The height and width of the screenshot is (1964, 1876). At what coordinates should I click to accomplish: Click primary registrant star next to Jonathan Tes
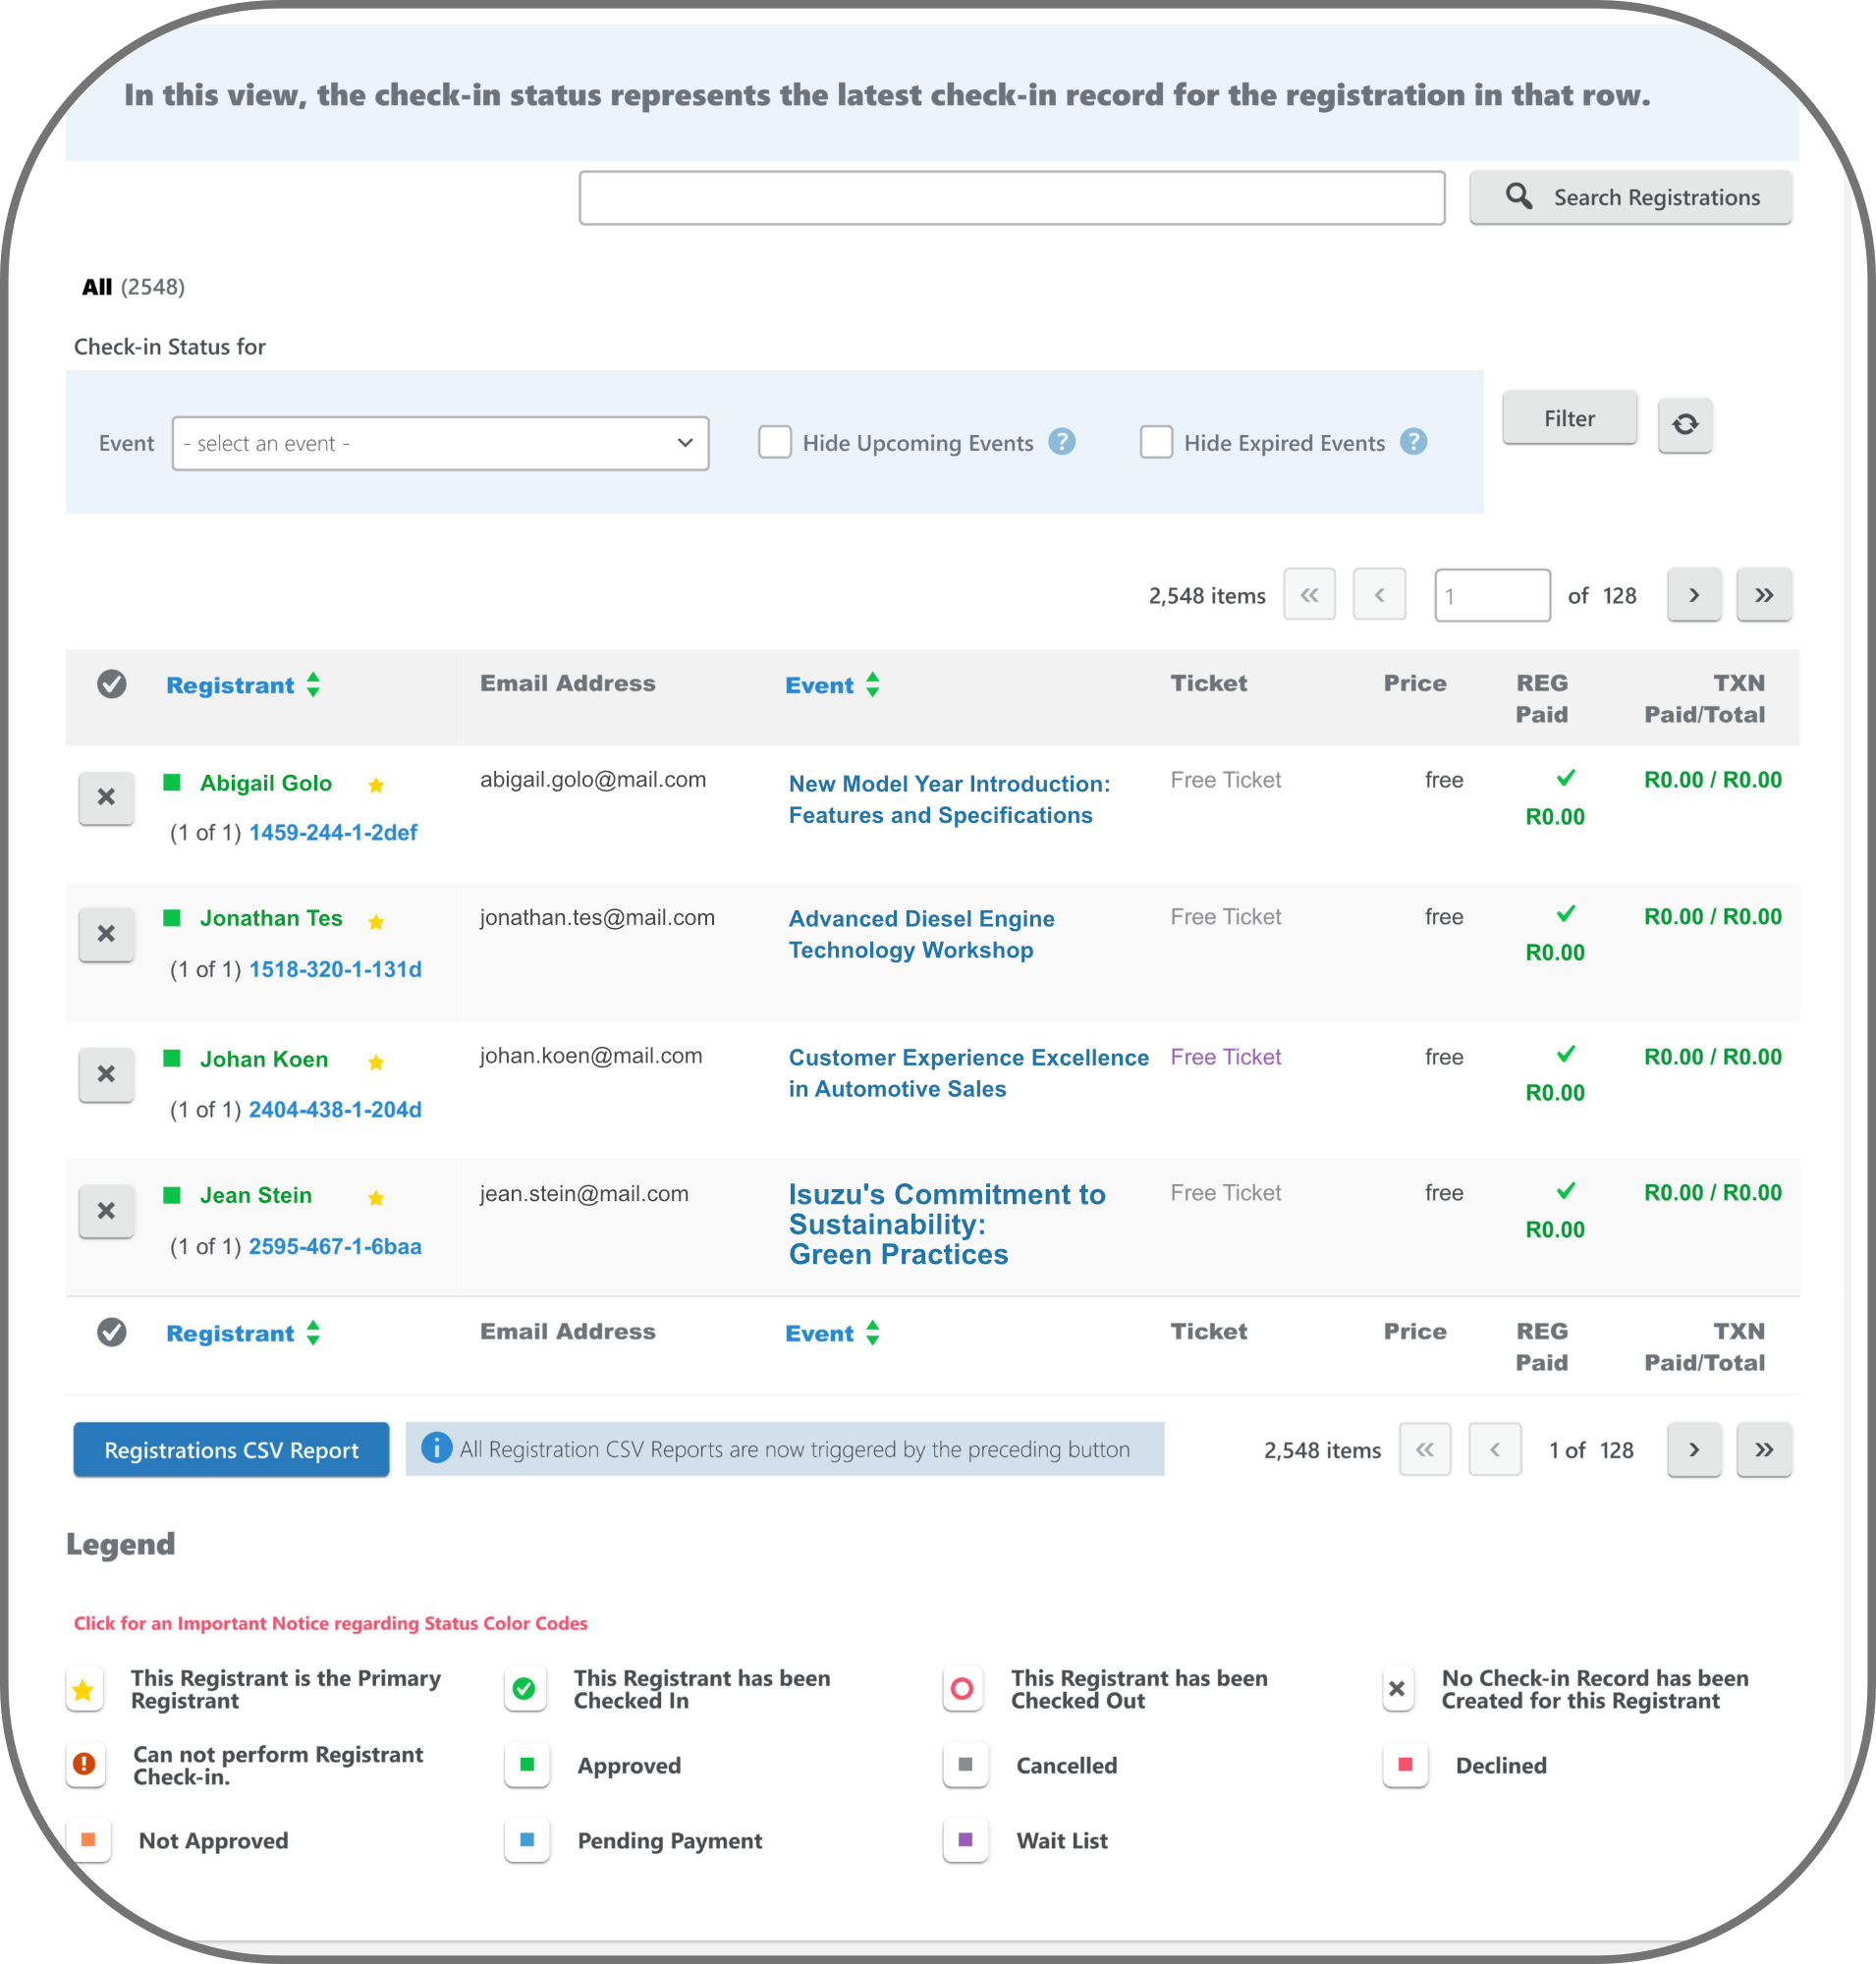coord(376,921)
